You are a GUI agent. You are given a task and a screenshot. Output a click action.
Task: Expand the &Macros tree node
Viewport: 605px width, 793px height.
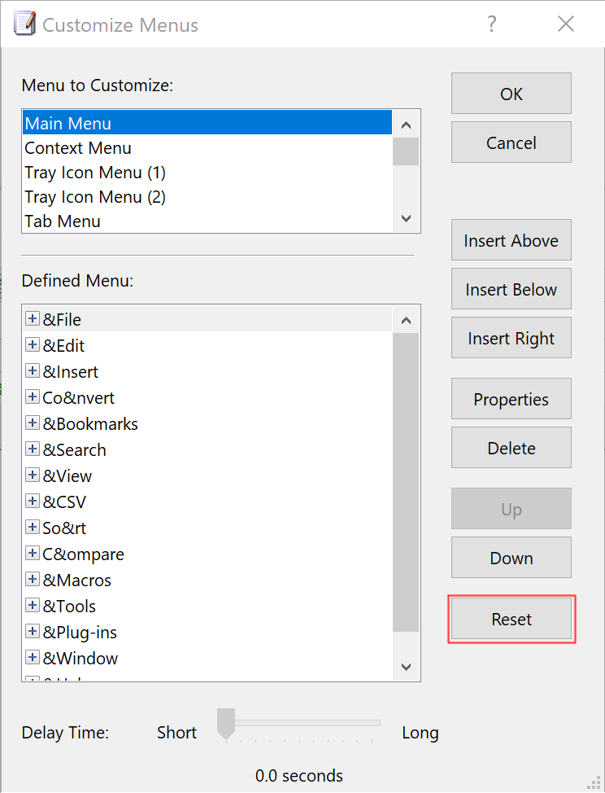tap(33, 579)
